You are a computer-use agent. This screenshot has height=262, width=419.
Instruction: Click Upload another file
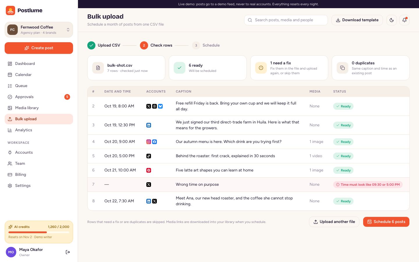click(334, 222)
